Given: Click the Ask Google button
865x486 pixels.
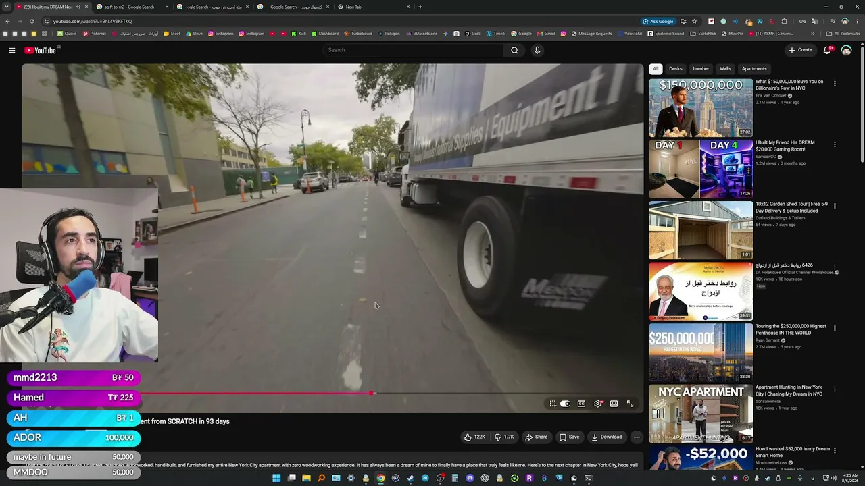Looking at the screenshot, I should tap(658, 21).
